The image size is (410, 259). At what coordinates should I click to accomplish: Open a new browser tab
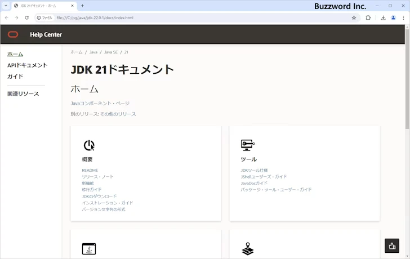pyautogui.click(x=82, y=6)
